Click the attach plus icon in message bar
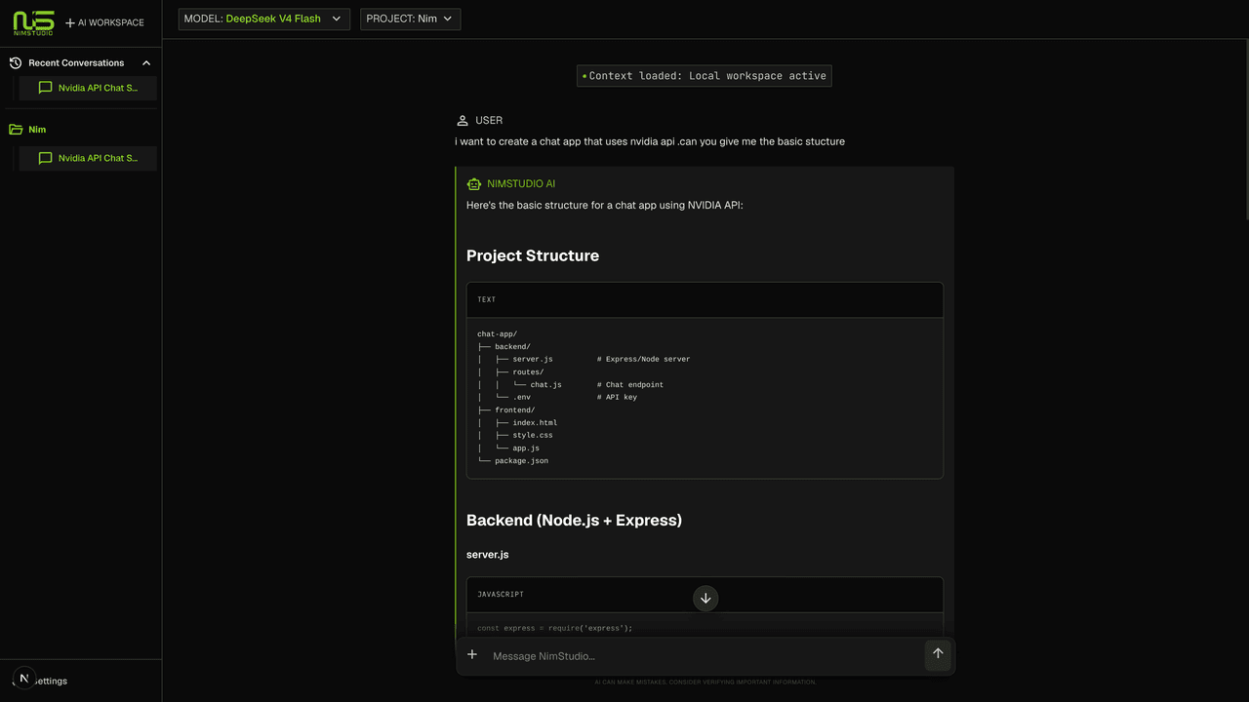This screenshot has height=702, width=1249. pos(472,654)
